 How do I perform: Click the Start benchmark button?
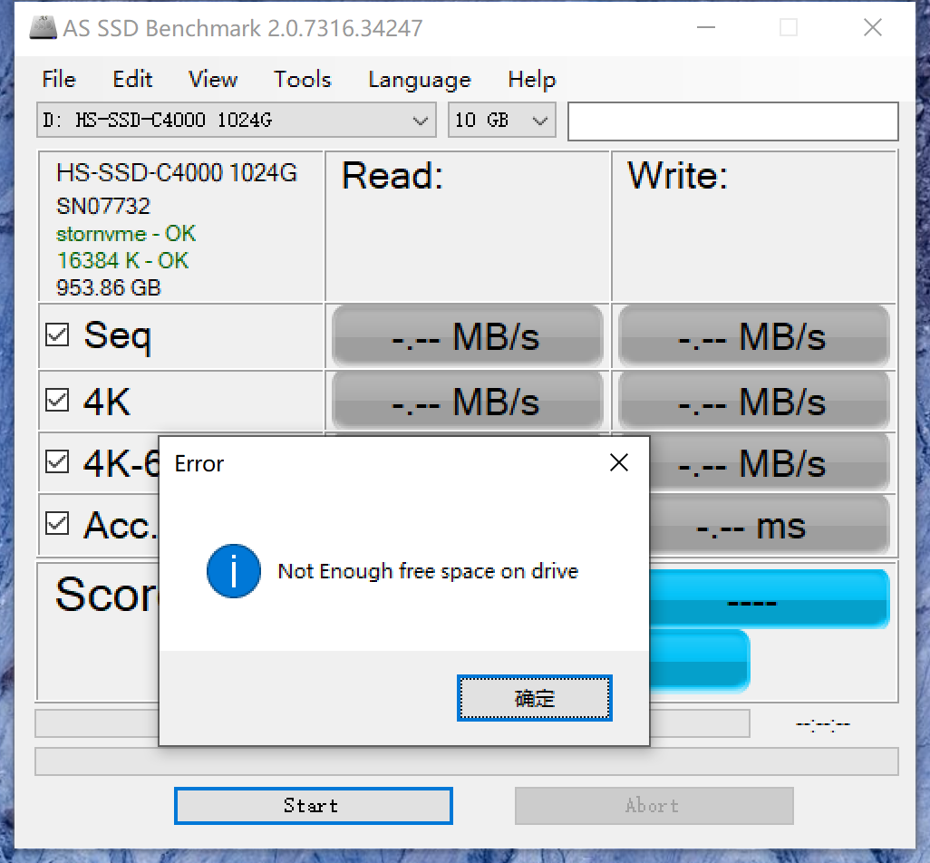click(x=313, y=806)
